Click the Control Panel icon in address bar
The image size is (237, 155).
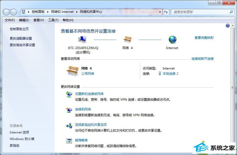24,12
